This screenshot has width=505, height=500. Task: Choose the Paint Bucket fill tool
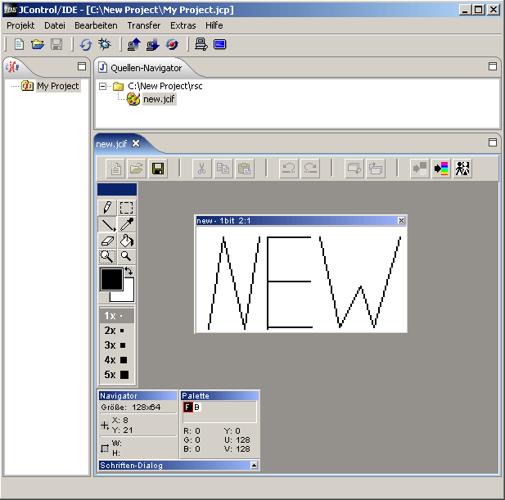click(x=126, y=241)
